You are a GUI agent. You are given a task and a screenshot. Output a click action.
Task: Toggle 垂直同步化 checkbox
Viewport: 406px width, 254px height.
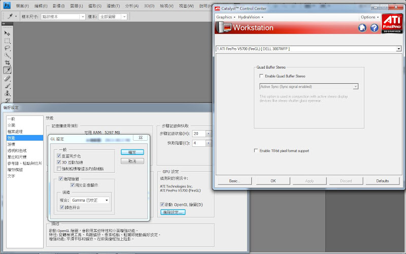[59, 156]
